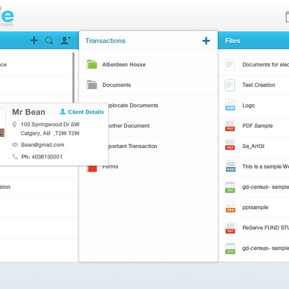
Task: Select the Important Transaction item
Action: (x=133, y=146)
